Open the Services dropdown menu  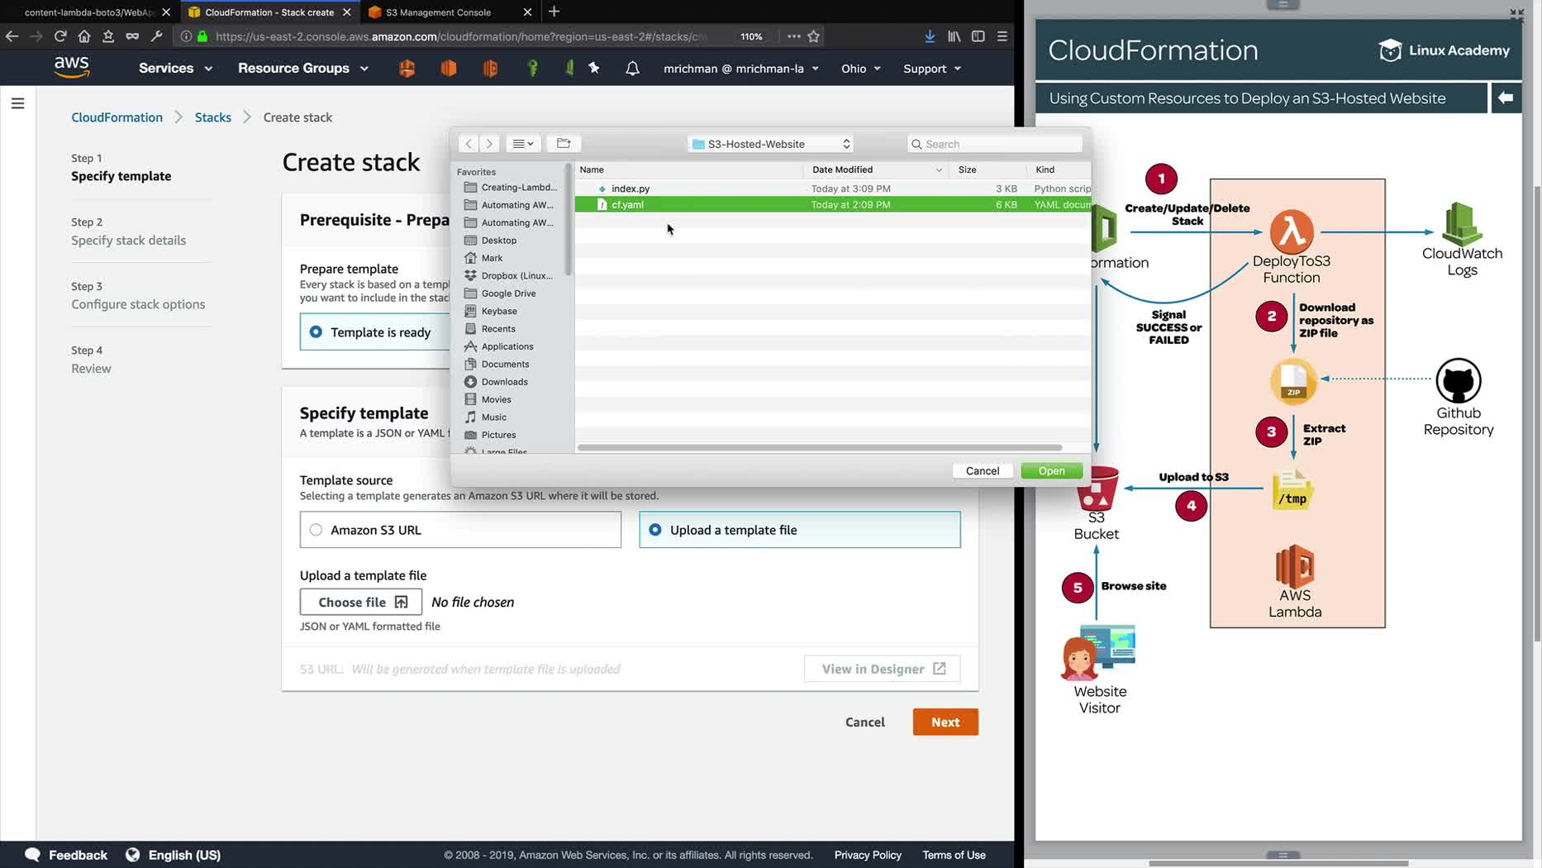pos(176,69)
